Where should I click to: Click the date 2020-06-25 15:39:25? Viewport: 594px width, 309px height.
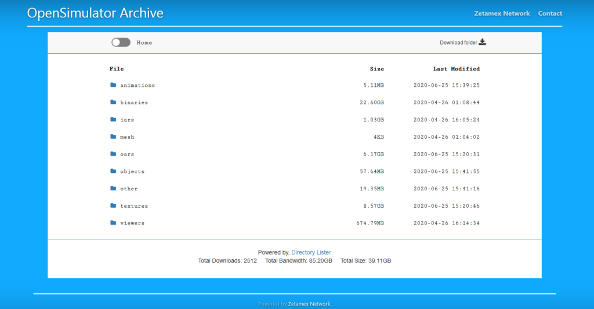[x=447, y=86]
